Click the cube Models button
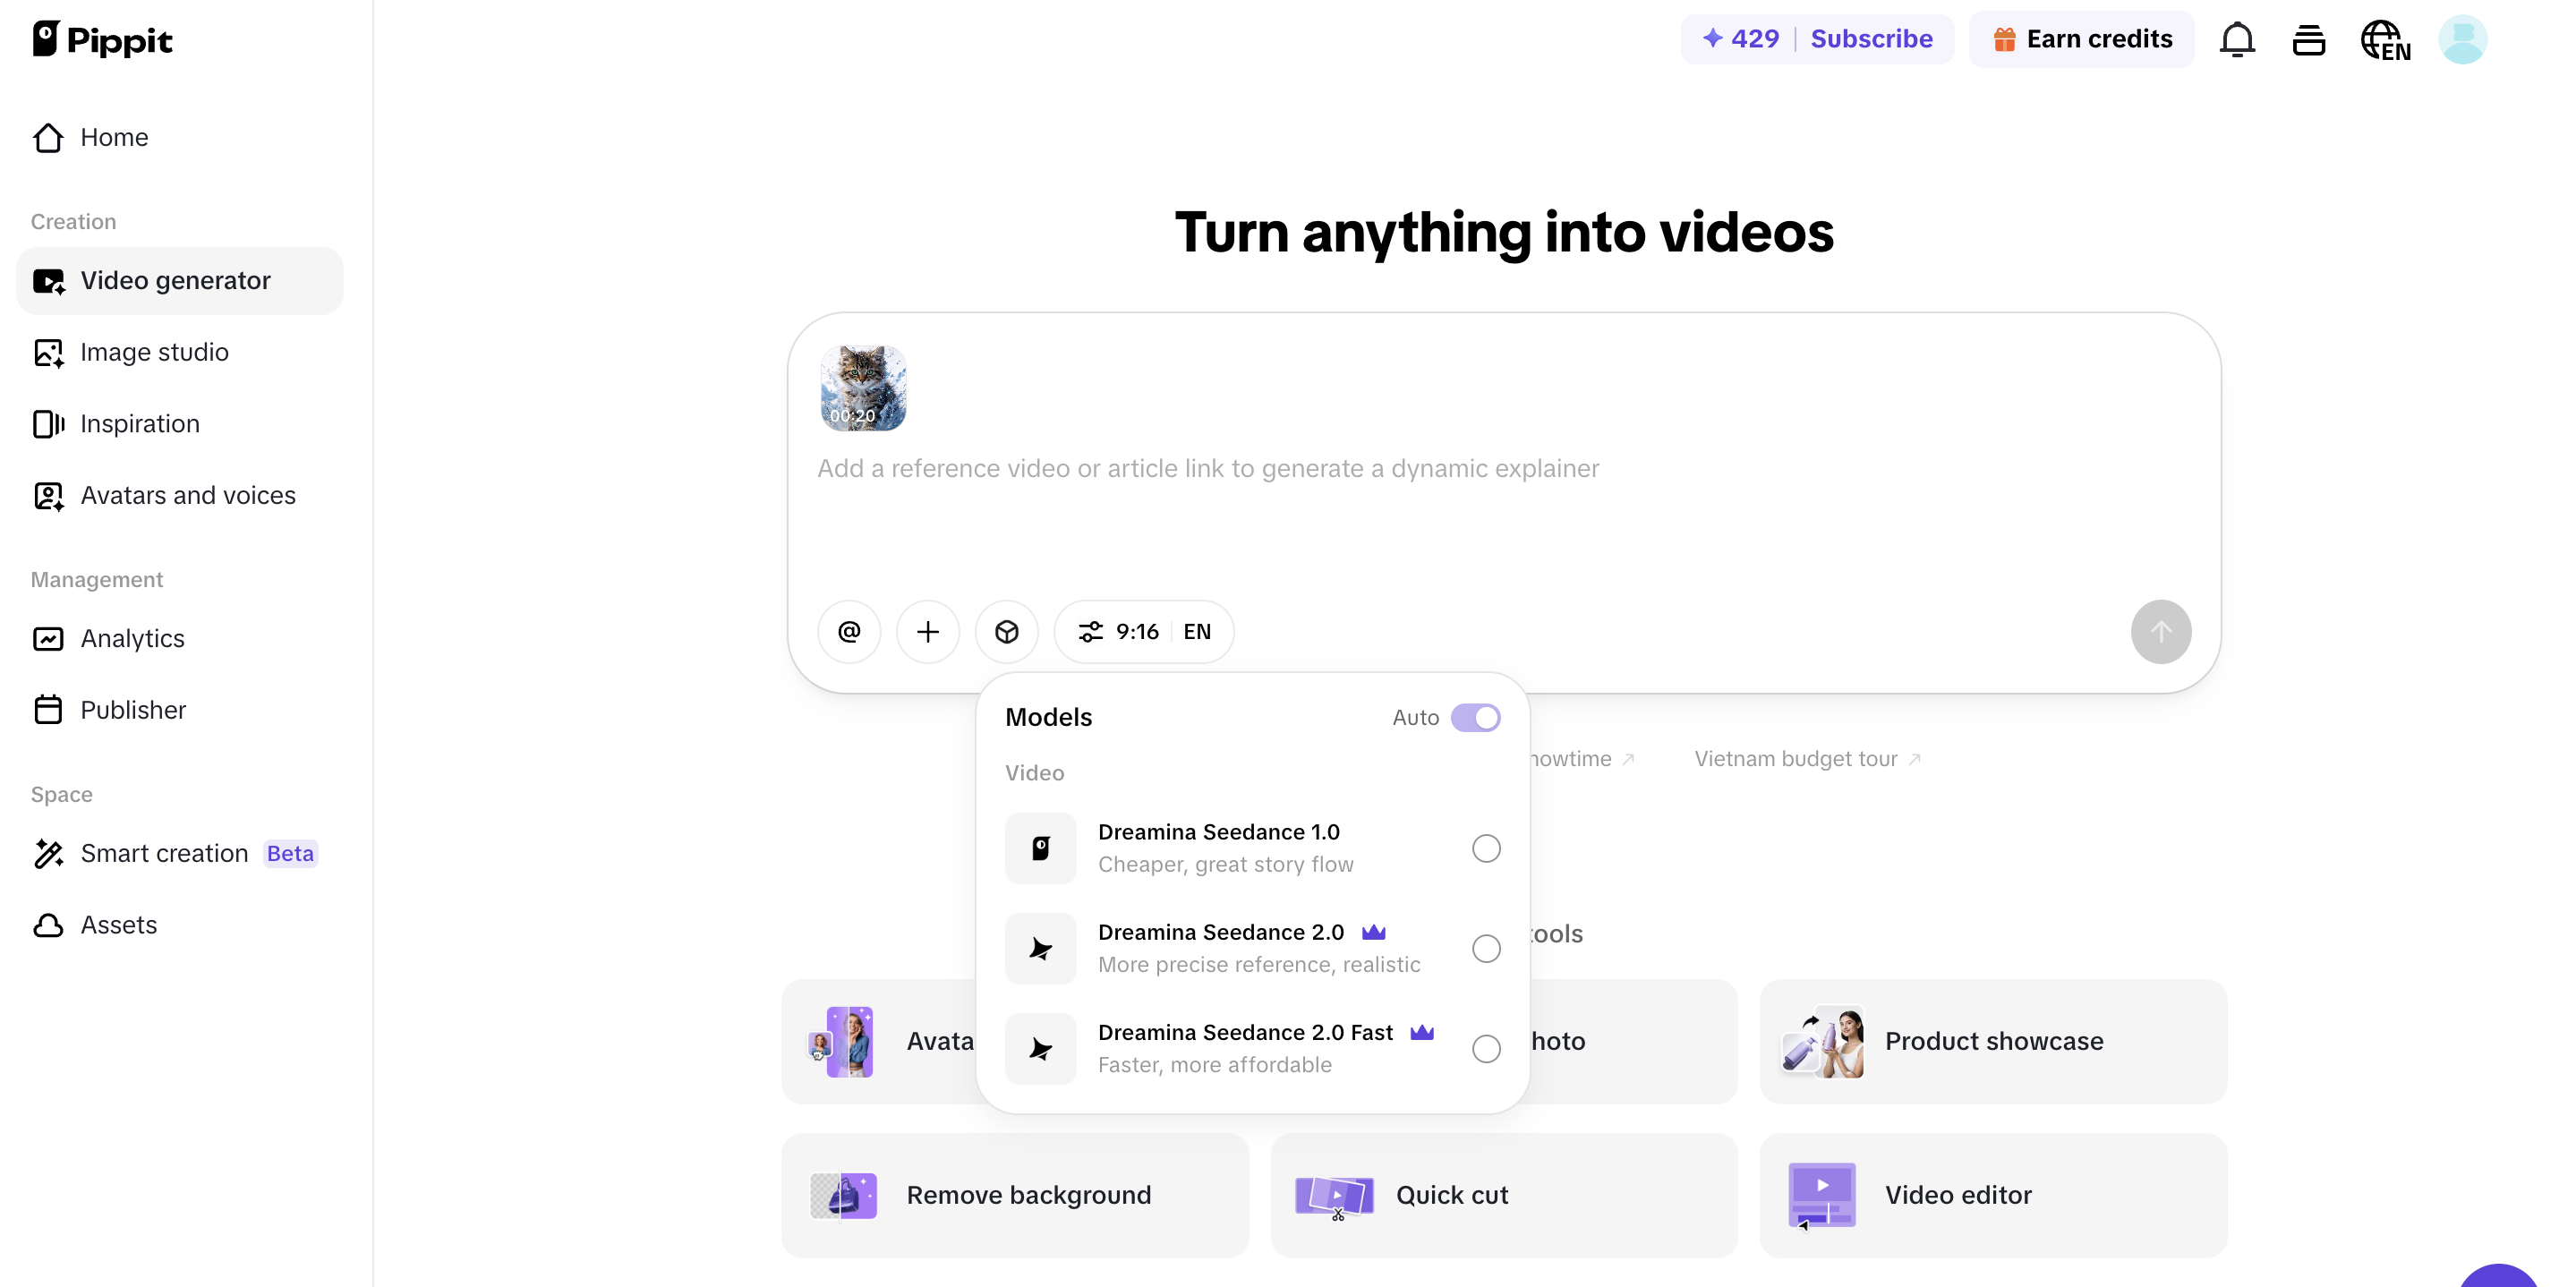 [x=1007, y=631]
